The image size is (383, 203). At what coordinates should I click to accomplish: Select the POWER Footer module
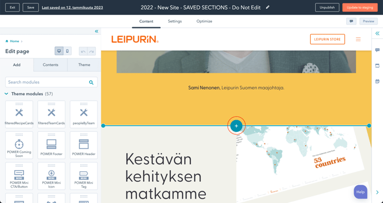coord(51,145)
